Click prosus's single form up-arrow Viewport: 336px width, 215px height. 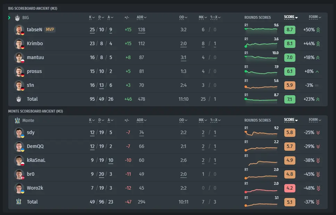coord(317,72)
